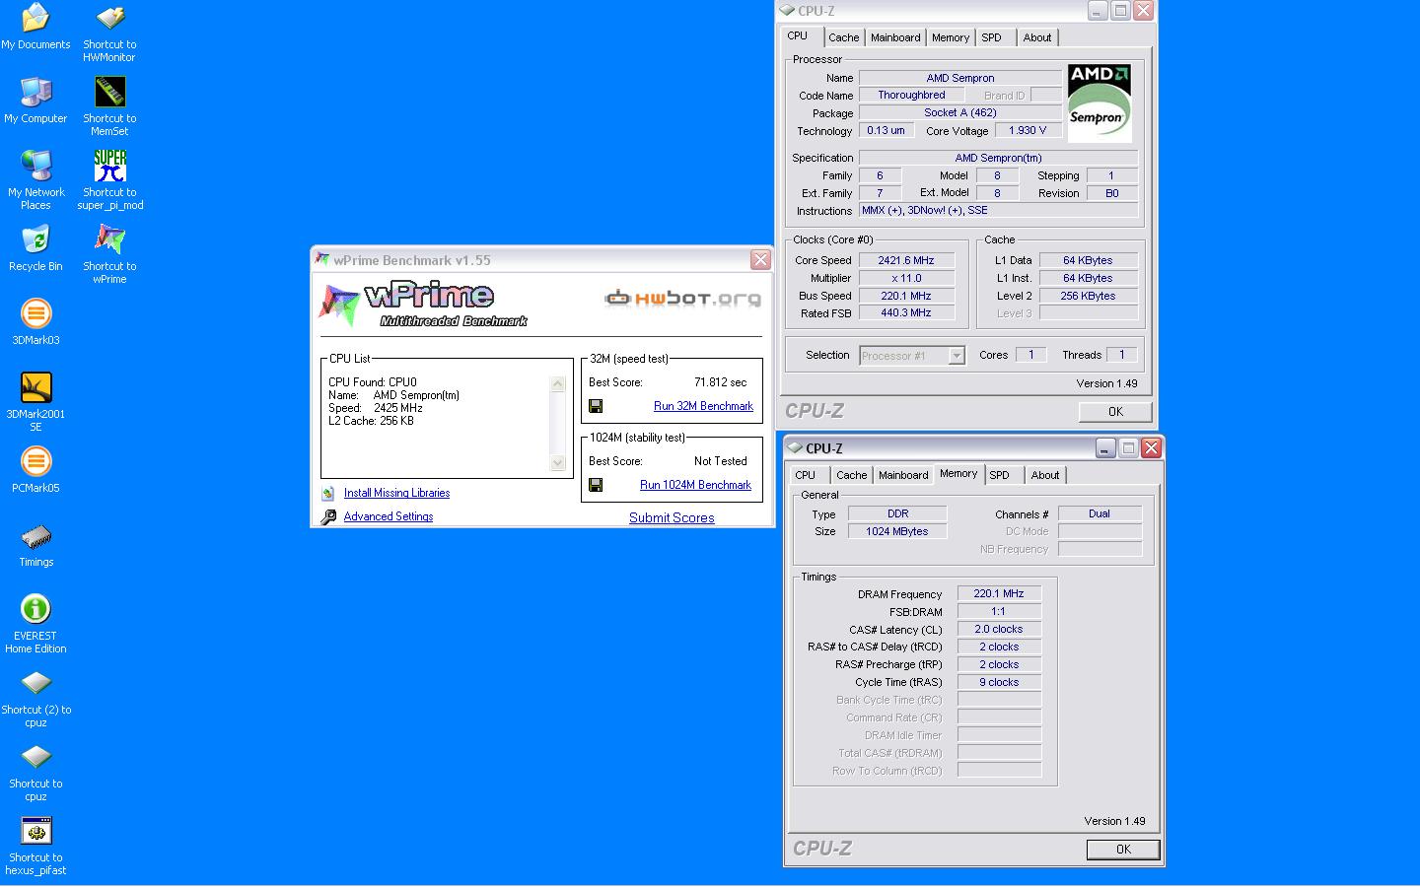The height and width of the screenshot is (887, 1420).
Task: Open Advanced Settings link in wPrime
Action: (389, 516)
